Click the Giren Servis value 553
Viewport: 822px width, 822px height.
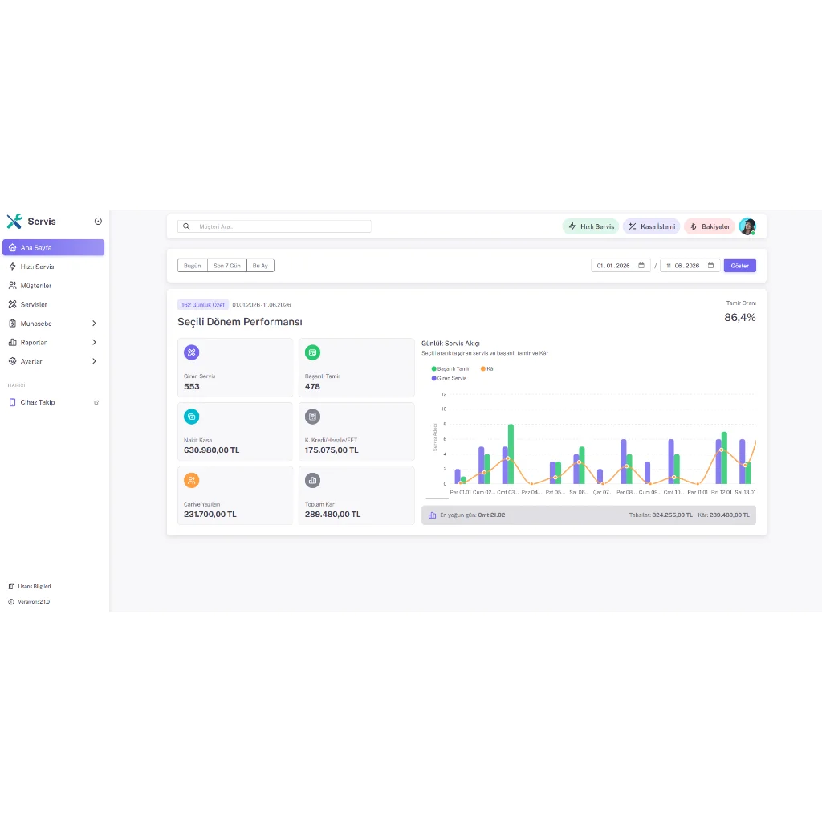coord(191,386)
